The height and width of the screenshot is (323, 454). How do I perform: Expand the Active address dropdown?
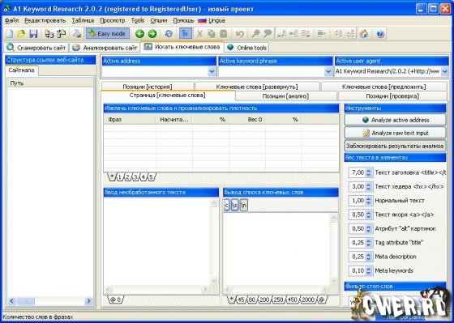pyautogui.click(x=212, y=71)
